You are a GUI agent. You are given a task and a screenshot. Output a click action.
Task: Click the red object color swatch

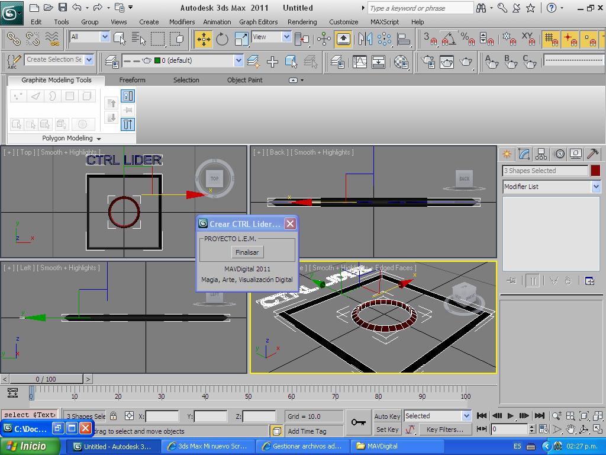coord(595,171)
